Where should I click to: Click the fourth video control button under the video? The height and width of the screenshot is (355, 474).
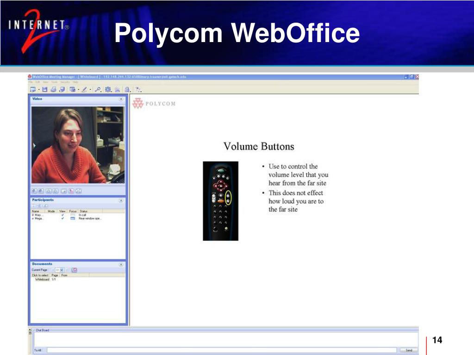[56, 191]
